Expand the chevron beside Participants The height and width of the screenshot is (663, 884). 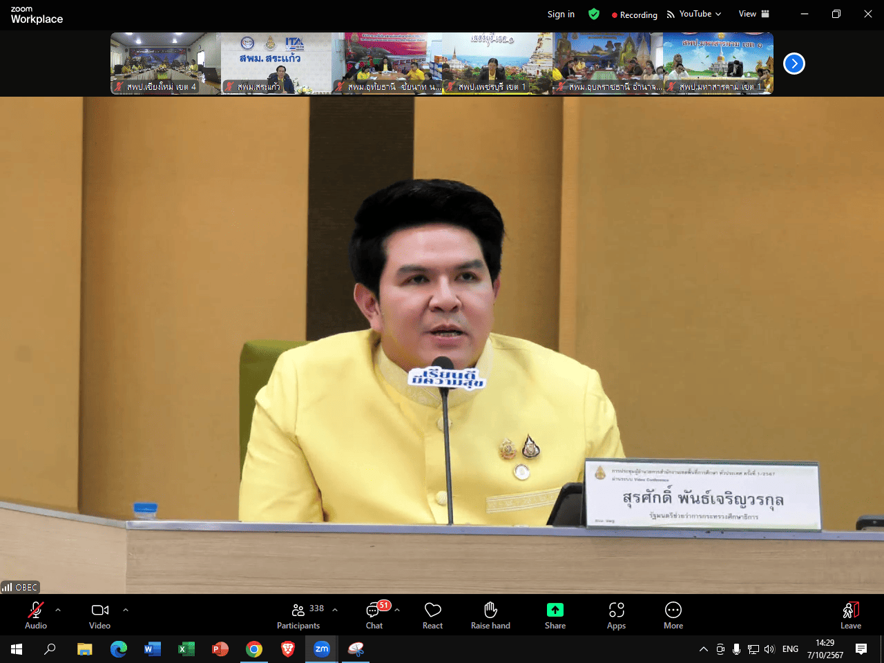pos(335,610)
